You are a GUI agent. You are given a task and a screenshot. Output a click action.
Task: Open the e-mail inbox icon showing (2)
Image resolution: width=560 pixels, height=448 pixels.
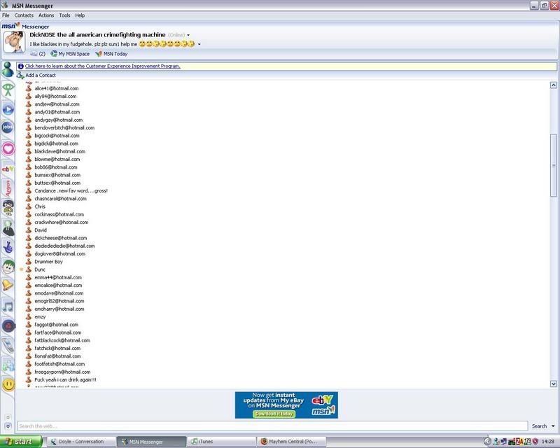(38, 54)
